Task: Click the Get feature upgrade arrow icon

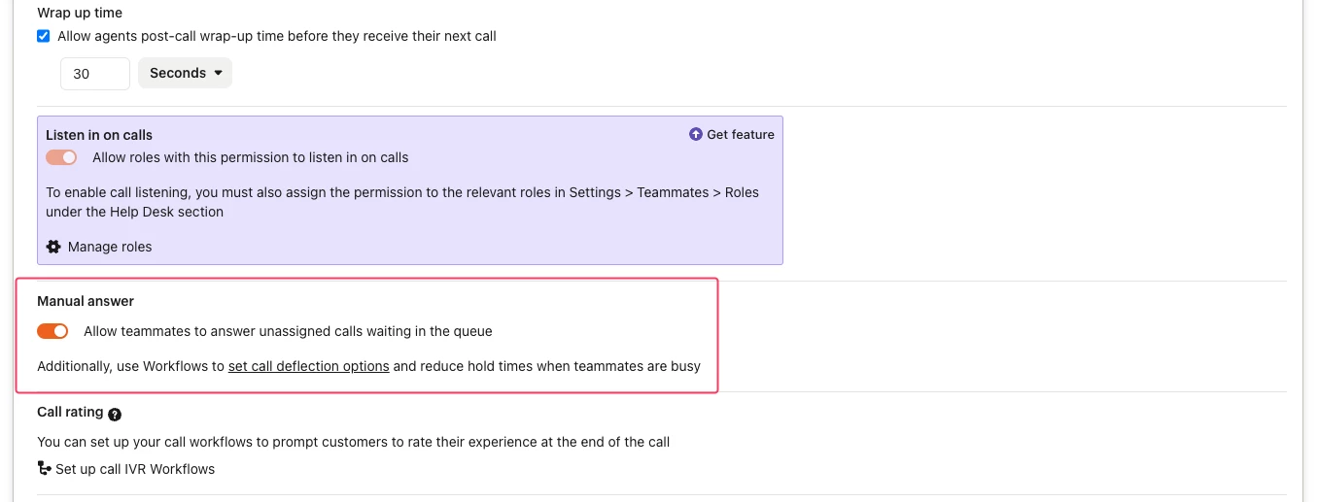Action: [x=695, y=135]
